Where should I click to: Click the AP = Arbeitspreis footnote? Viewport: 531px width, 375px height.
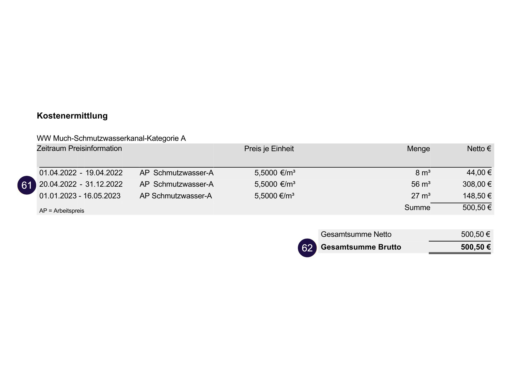(62, 211)
